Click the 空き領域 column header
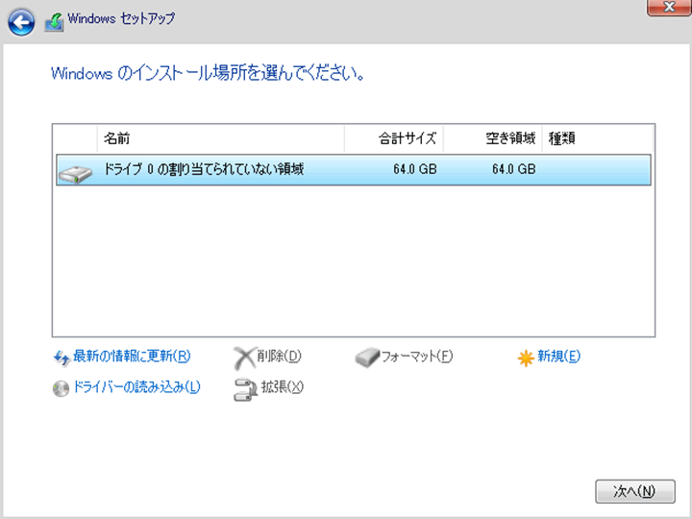The width and height of the screenshot is (692, 519). click(492, 138)
